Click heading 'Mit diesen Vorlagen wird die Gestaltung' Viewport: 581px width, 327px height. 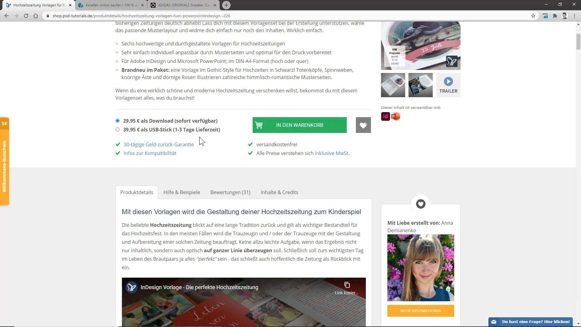click(x=241, y=212)
